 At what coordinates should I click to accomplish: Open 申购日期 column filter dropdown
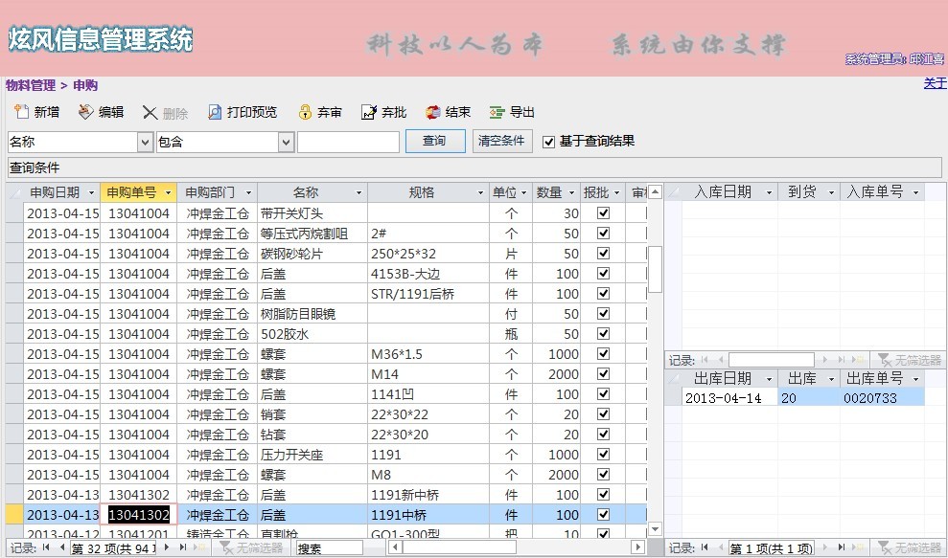91,192
